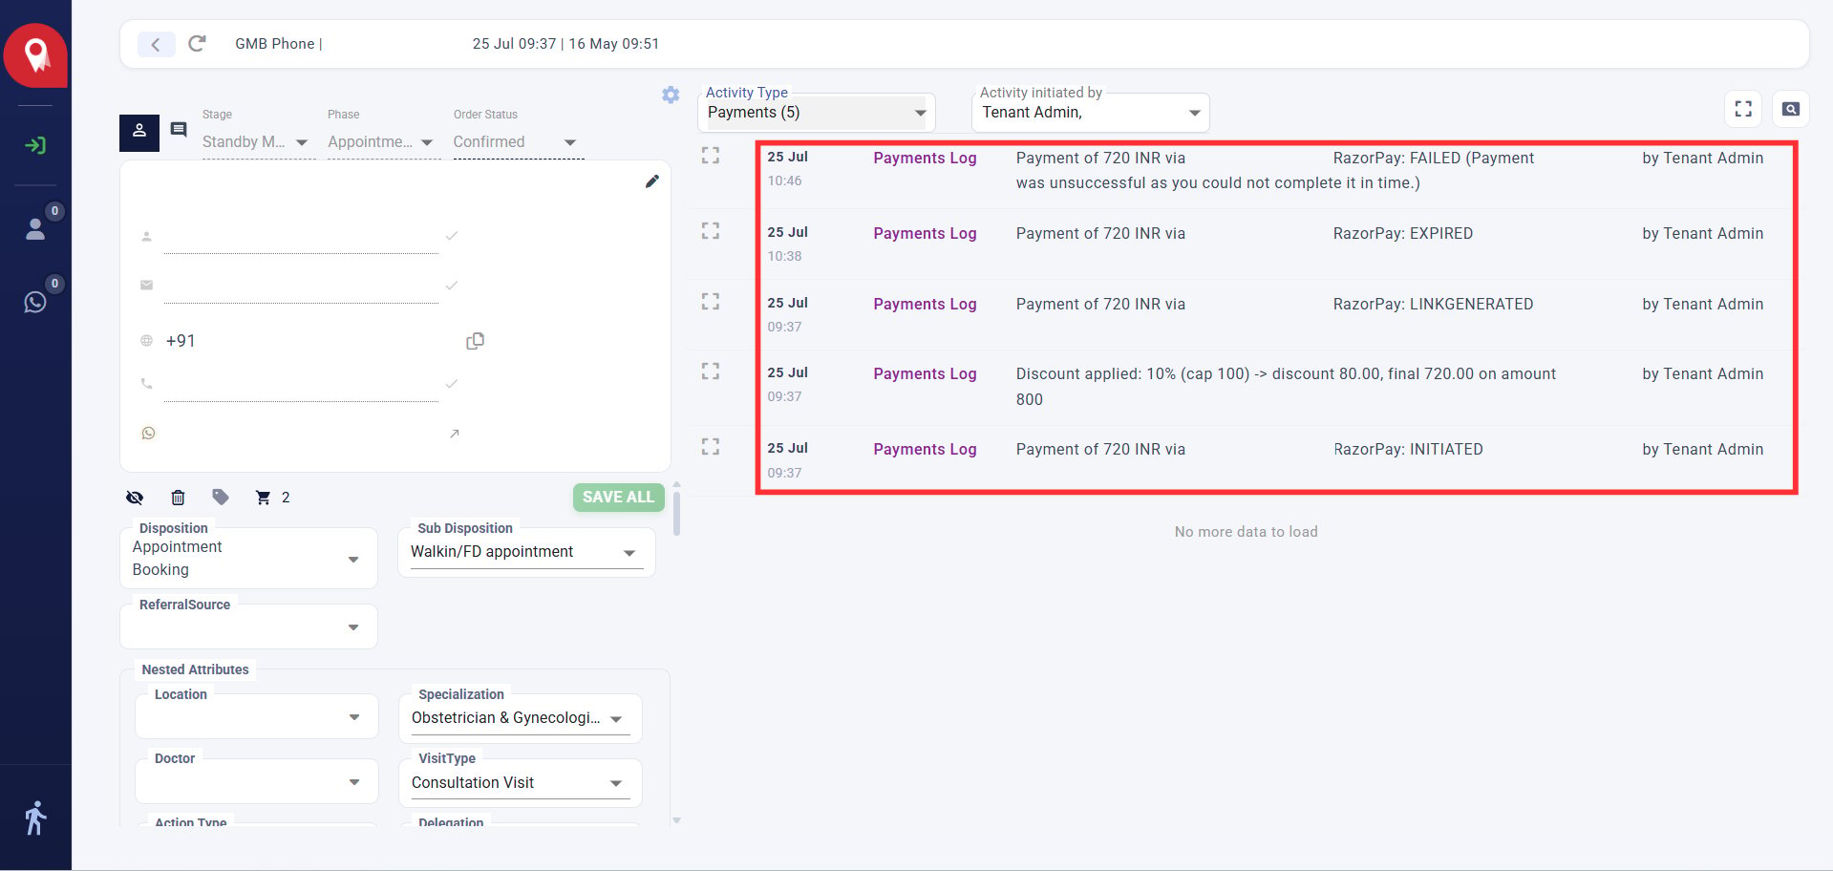Screen dimensions: 1833x871
Task: Open the settings gear icon
Action: pyautogui.click(x=671, y=95)
